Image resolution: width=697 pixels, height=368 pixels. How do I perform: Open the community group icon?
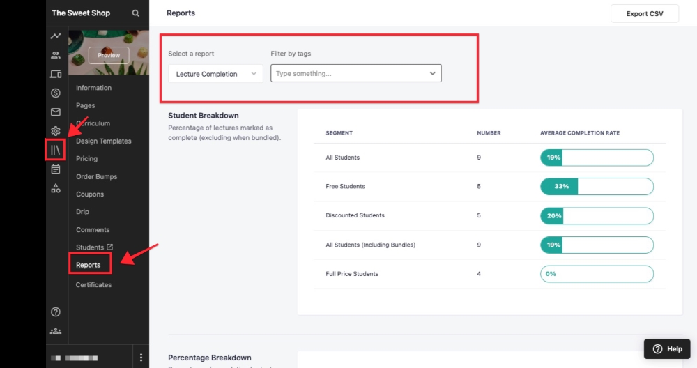pos(56,331)
